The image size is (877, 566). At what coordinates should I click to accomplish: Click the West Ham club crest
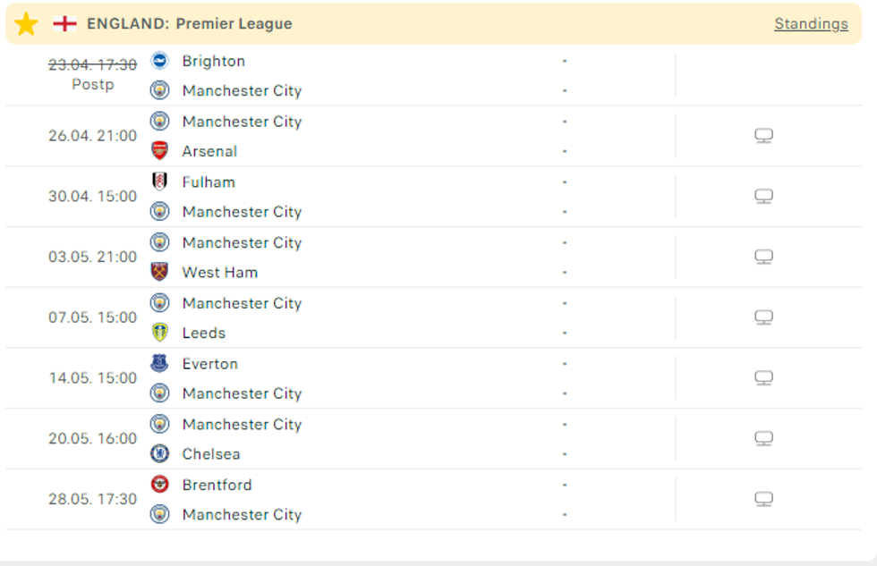159,272
